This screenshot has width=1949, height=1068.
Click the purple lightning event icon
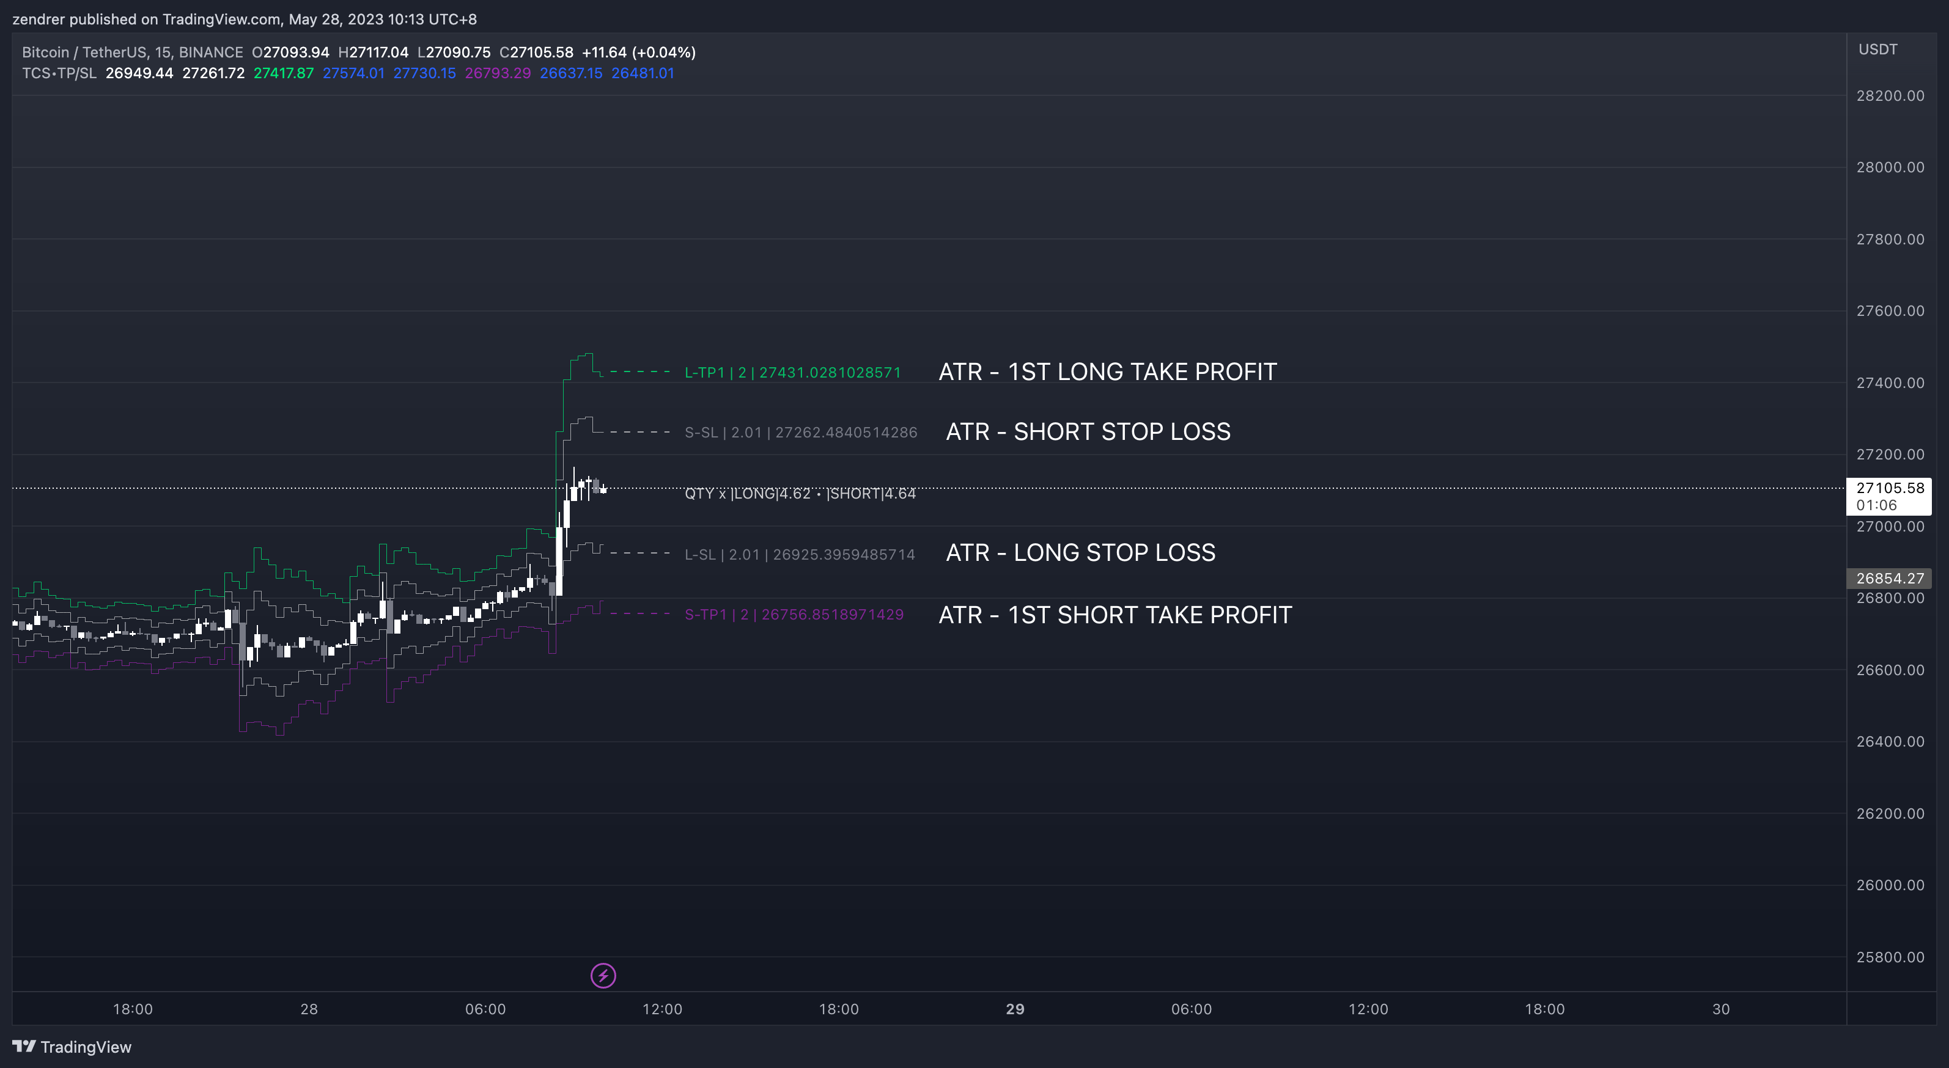[603, 976]
